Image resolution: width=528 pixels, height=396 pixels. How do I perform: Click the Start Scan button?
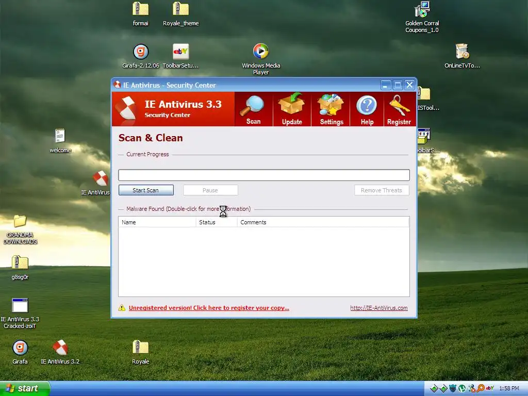click(146, 190)
